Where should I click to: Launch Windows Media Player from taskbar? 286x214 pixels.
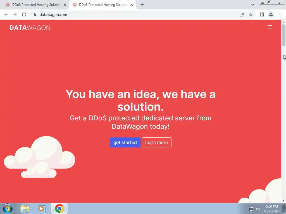click(x=42, y=208)
